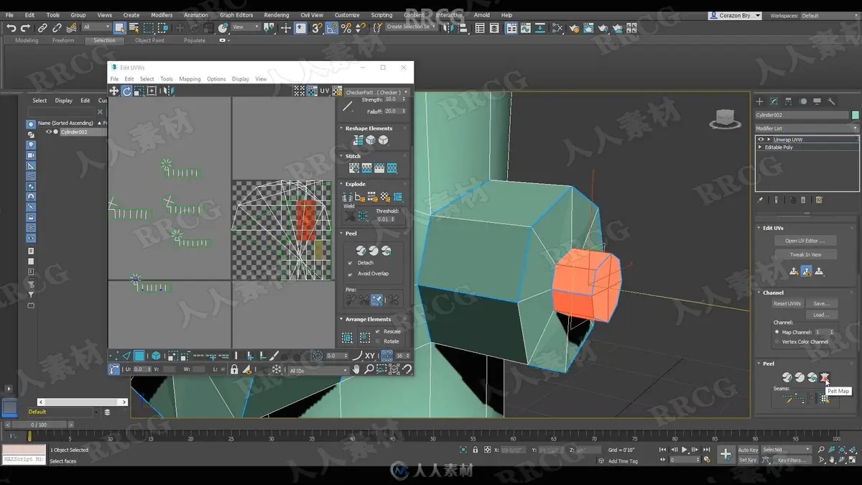This screenshot has height=485, width=862.
Task: Select the Vertex Color Channel radio button
Action: [x=777, y=342]
